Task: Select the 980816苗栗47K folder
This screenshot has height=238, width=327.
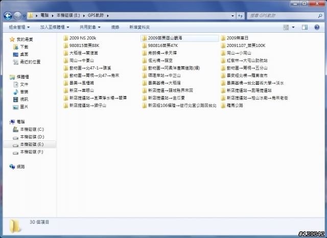Action: (x=160, y=45)
